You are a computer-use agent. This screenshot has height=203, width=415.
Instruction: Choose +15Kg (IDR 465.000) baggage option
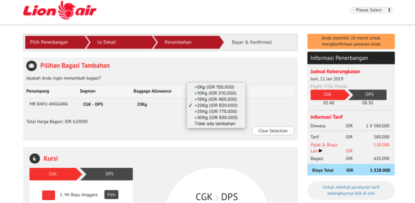click(x=216, y=99)
